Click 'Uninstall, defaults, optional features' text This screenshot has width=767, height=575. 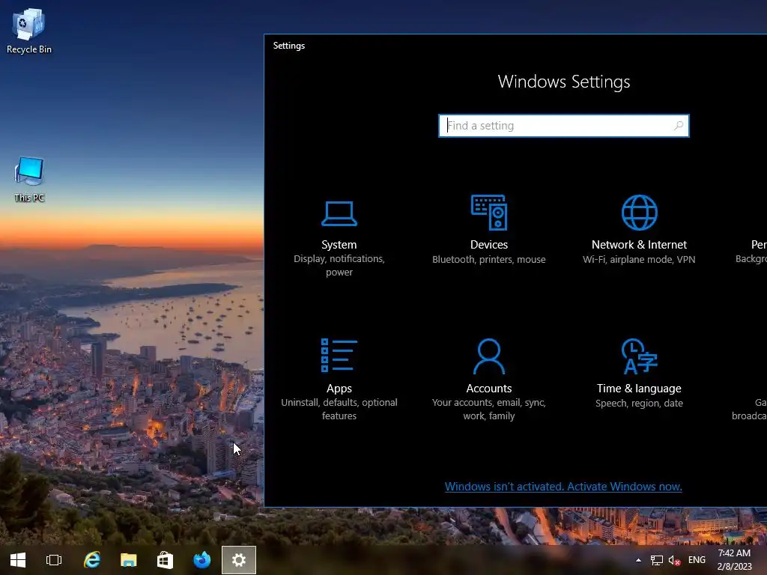(339, 410)
